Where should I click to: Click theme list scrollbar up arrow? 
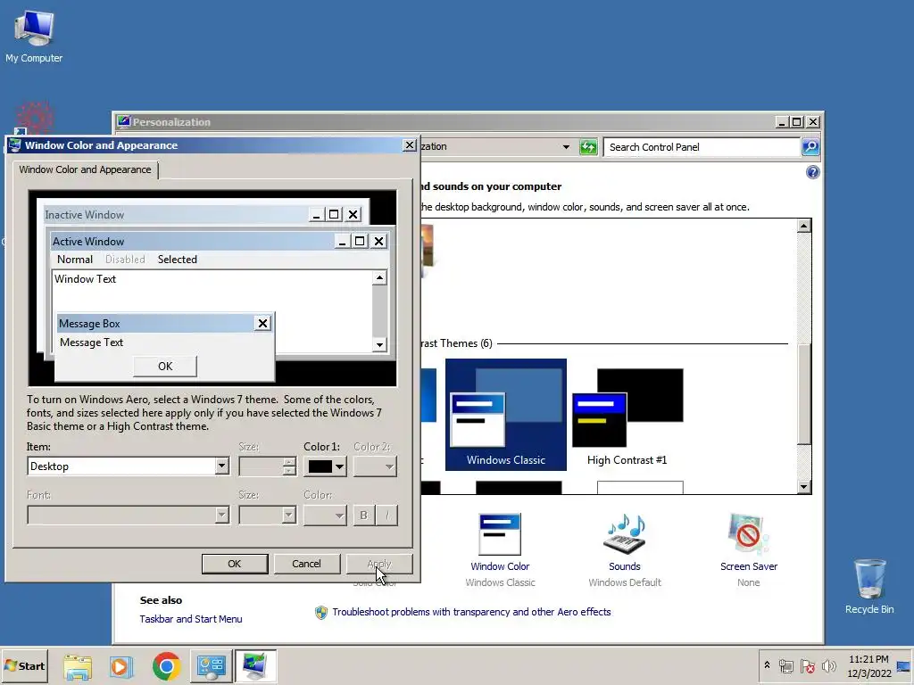pyautogui.click(x=804, y=226)
